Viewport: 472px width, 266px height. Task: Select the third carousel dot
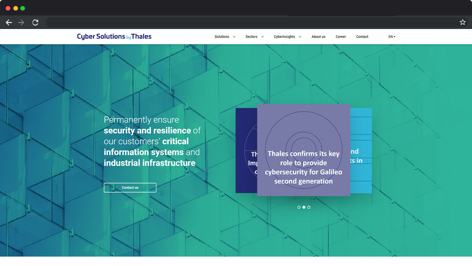(x=309, y=207)
